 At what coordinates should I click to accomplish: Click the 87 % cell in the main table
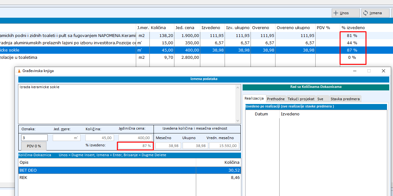[x=352, y=50]
